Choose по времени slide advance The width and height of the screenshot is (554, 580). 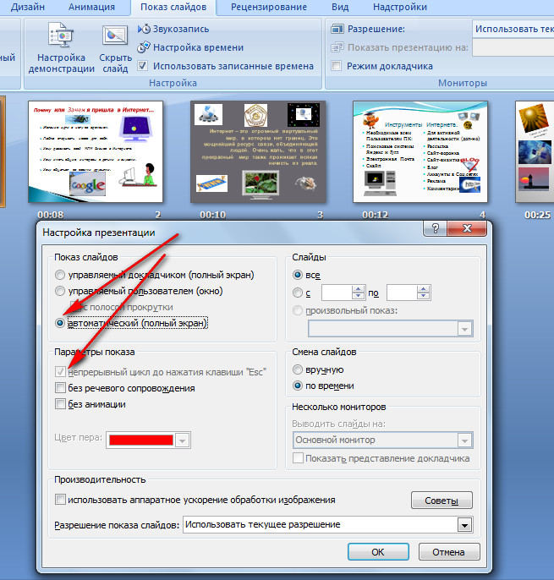coord(298,386)
